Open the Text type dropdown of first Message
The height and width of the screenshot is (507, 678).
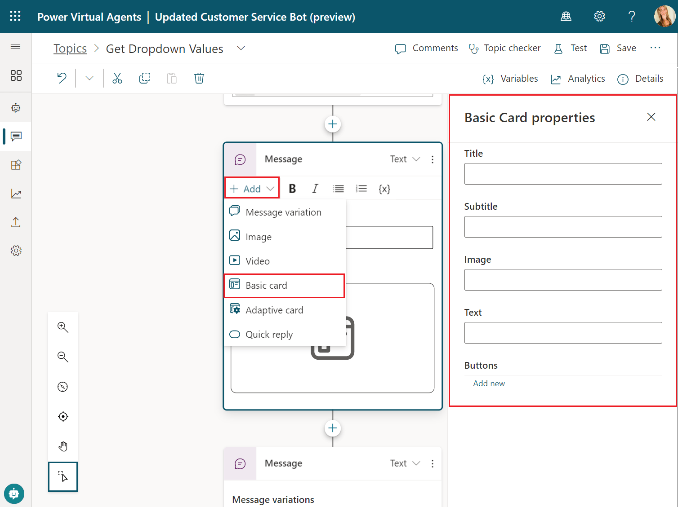405,159
